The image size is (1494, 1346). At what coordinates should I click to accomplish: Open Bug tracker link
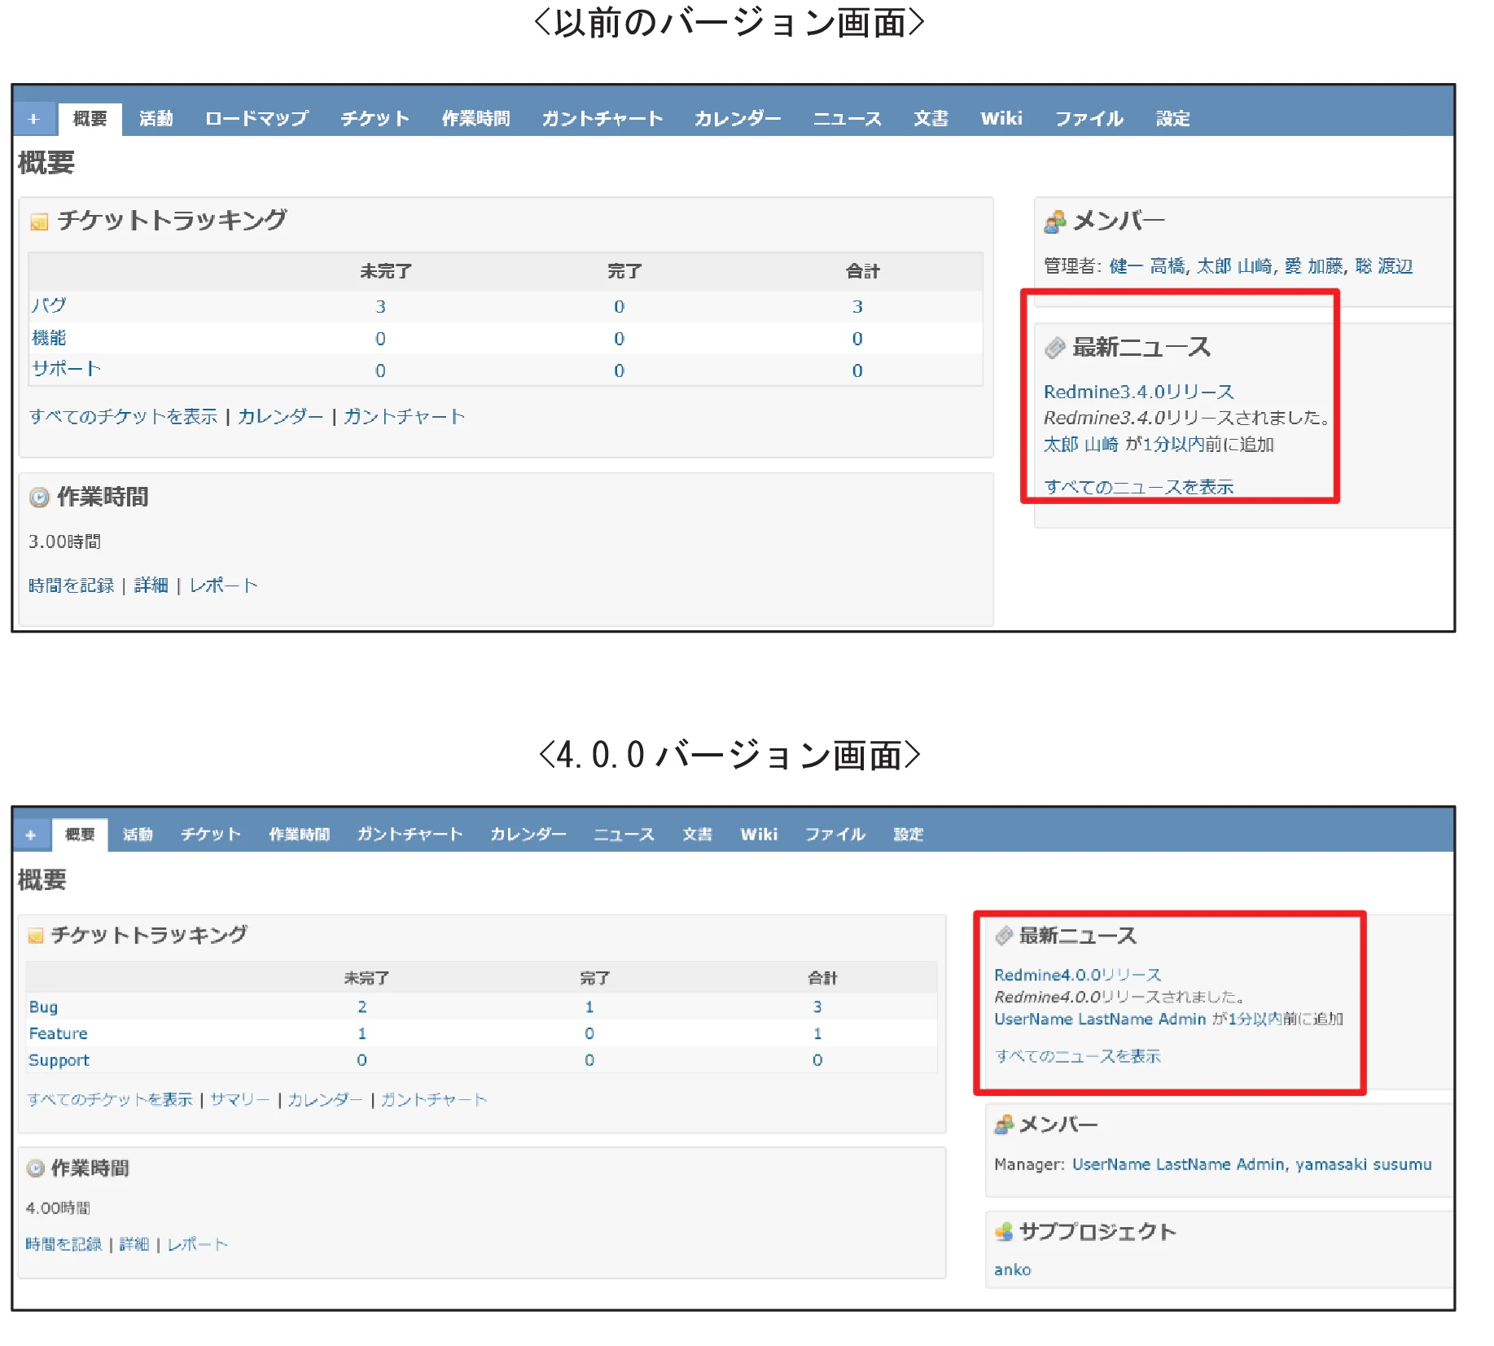43,1007
